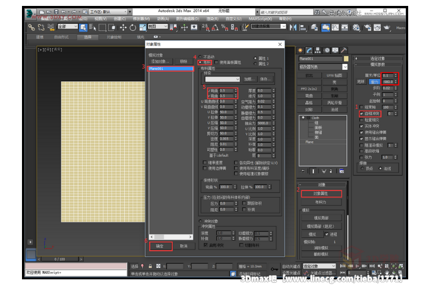This screenshot has height=290, width=426.
Task: Open the Material Editor icon
Action: [x=356, y=27]
